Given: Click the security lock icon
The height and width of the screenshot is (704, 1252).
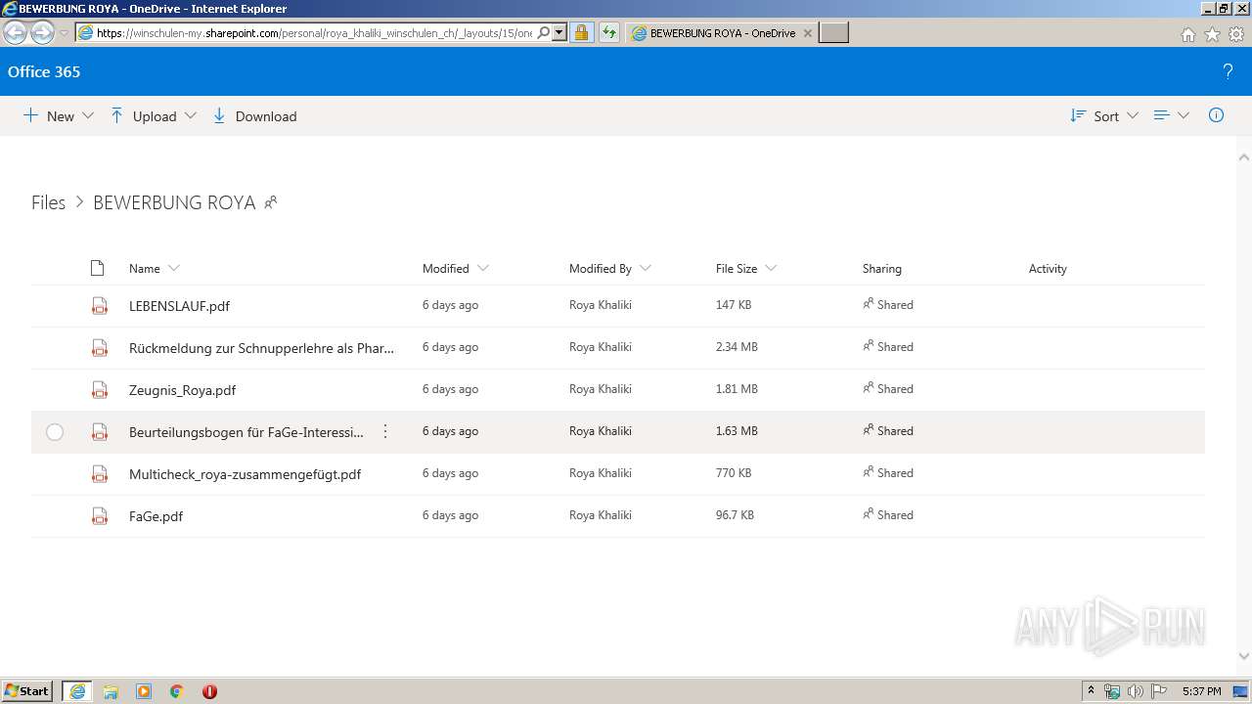Looking at the screenshot, I should tap(581, 32).
